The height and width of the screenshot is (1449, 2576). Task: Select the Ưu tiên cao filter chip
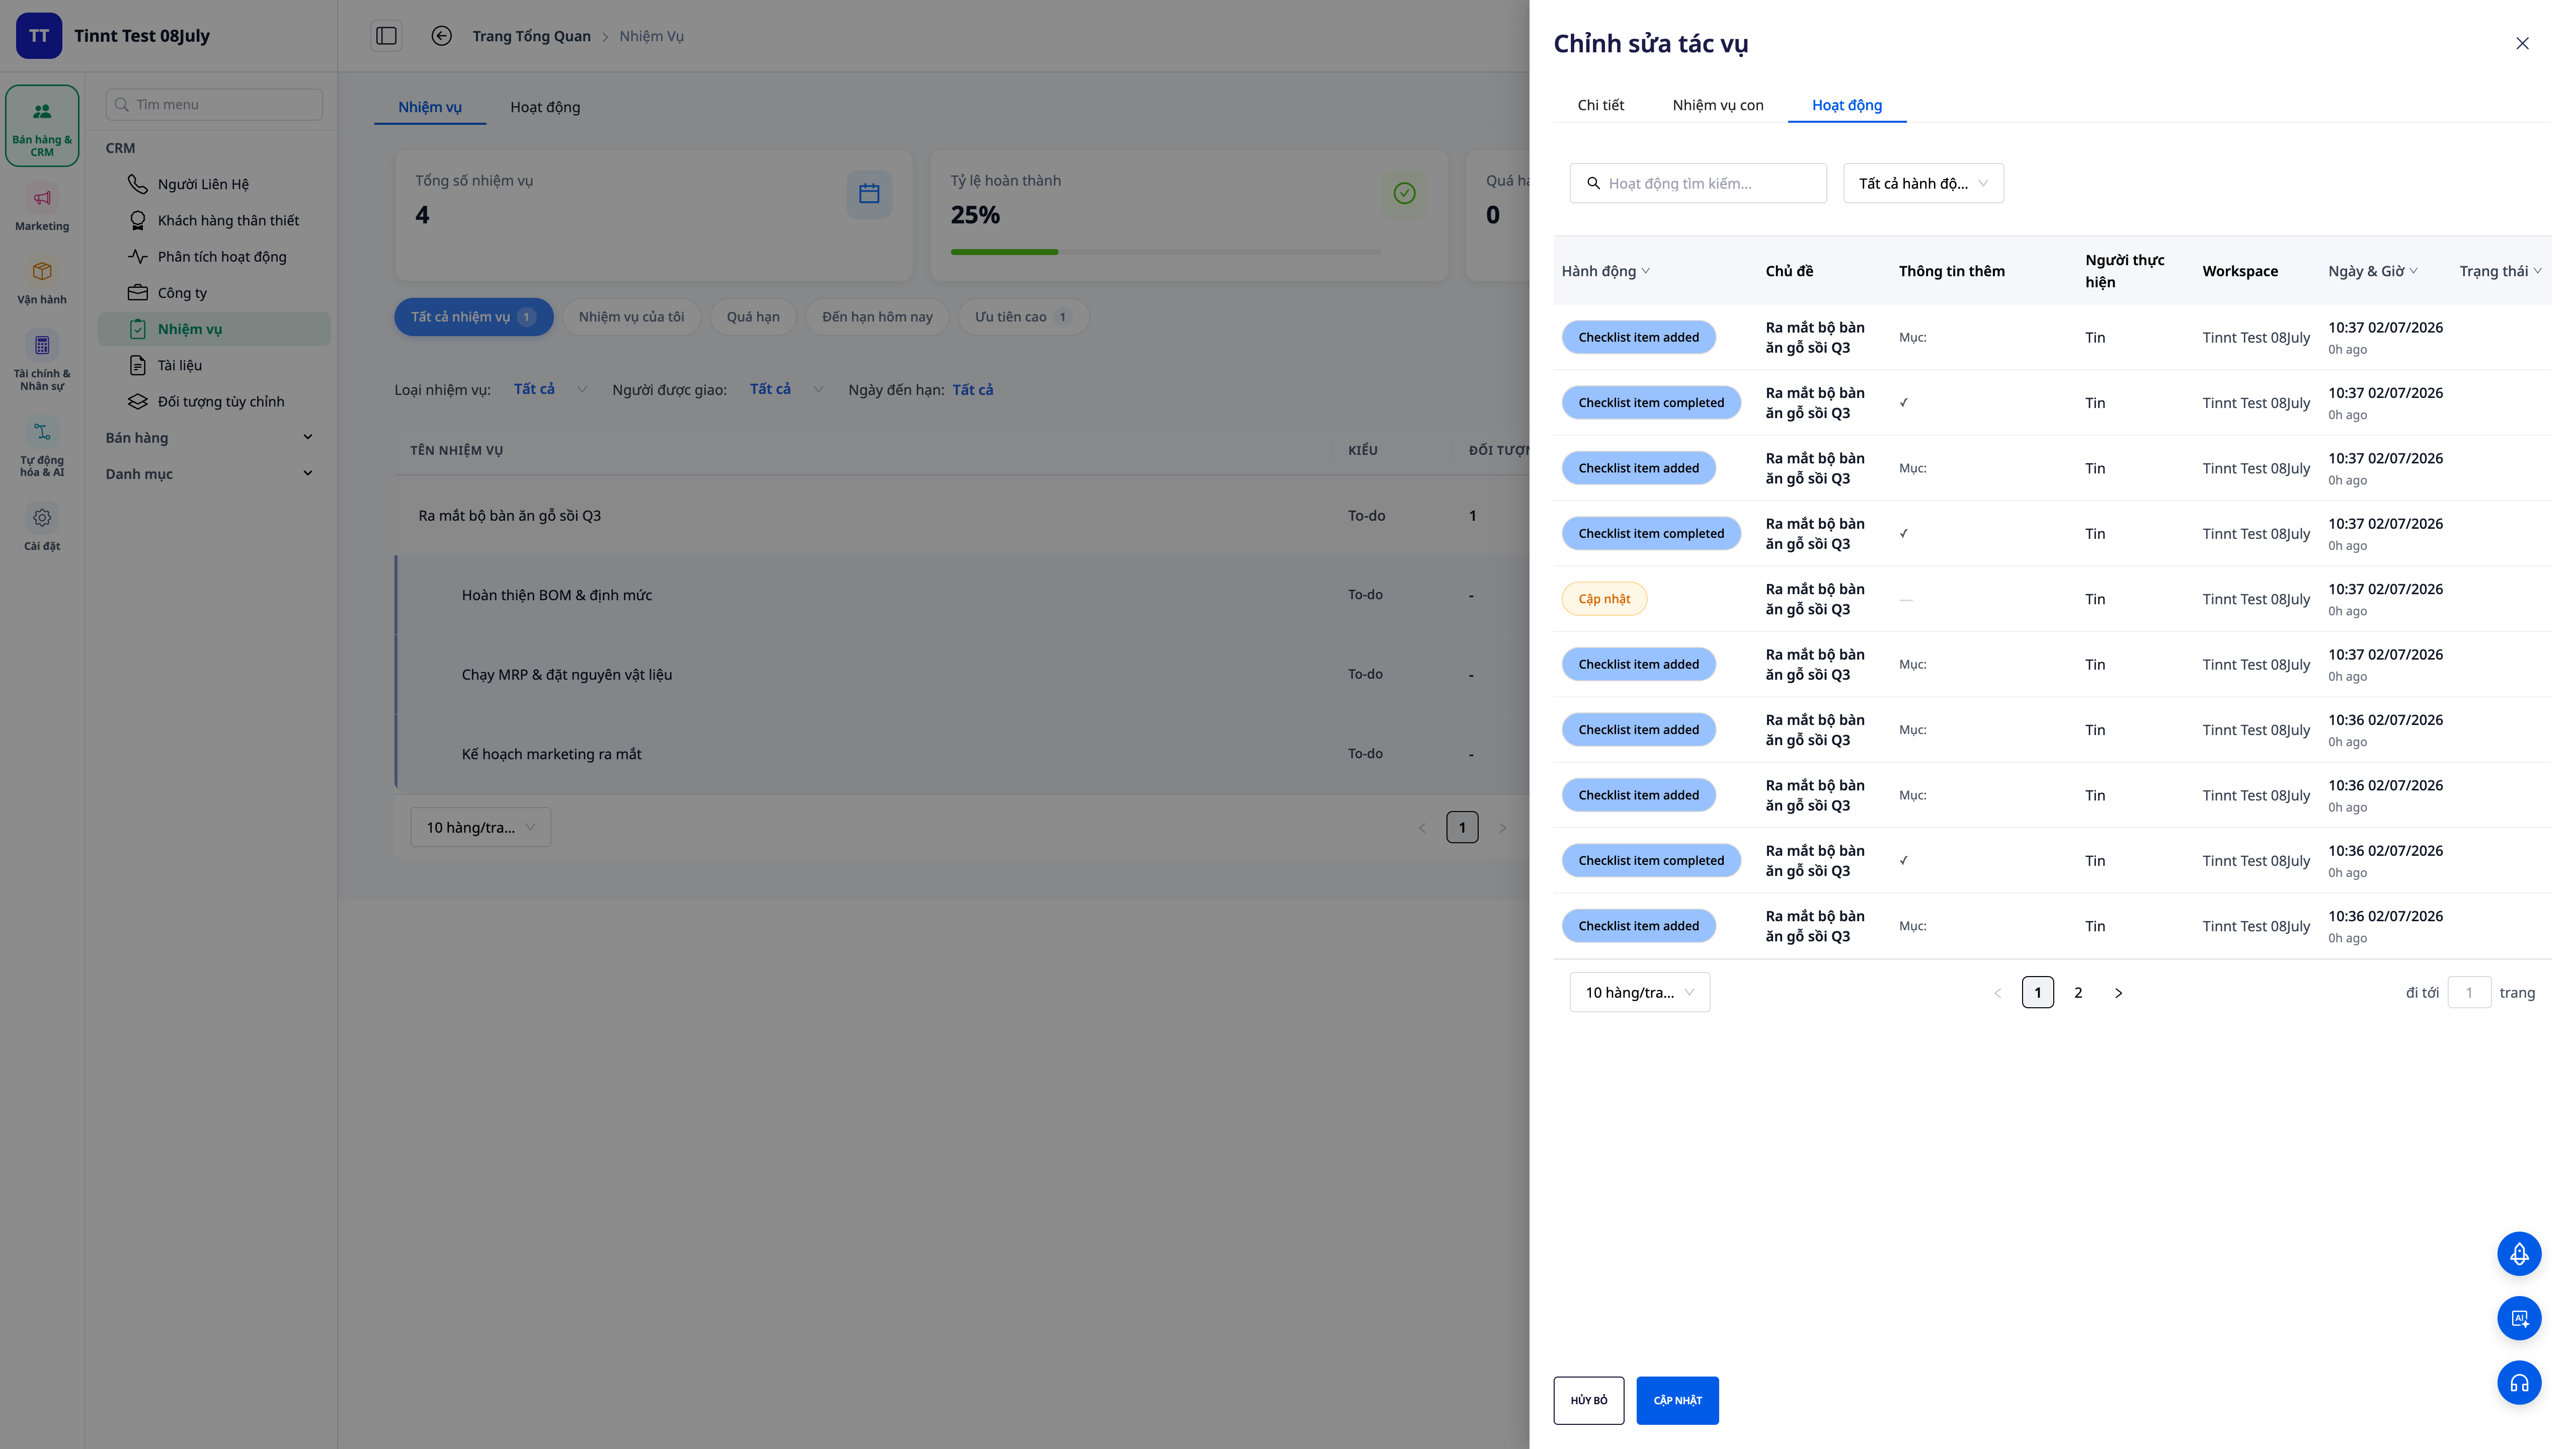pyautogui.click(x=1023, y=317)
